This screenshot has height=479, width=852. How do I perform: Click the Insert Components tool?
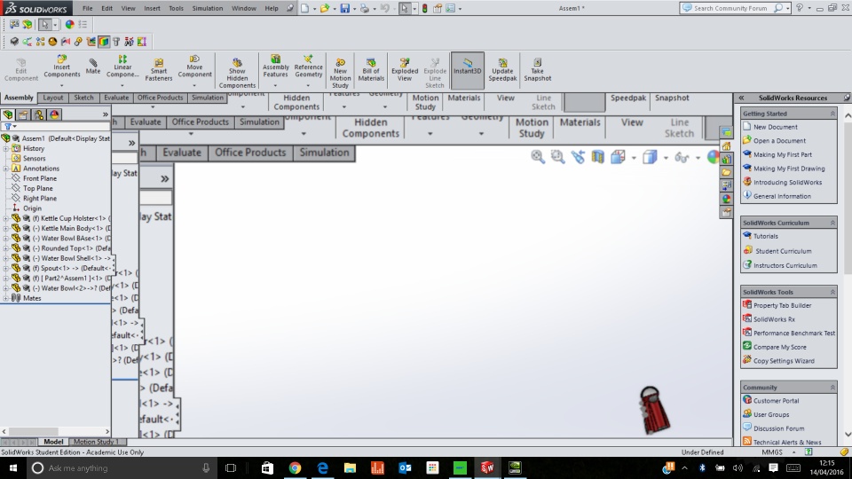point(61,66)
